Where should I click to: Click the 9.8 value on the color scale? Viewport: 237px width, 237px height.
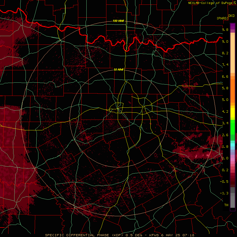[x=225, y=29]
